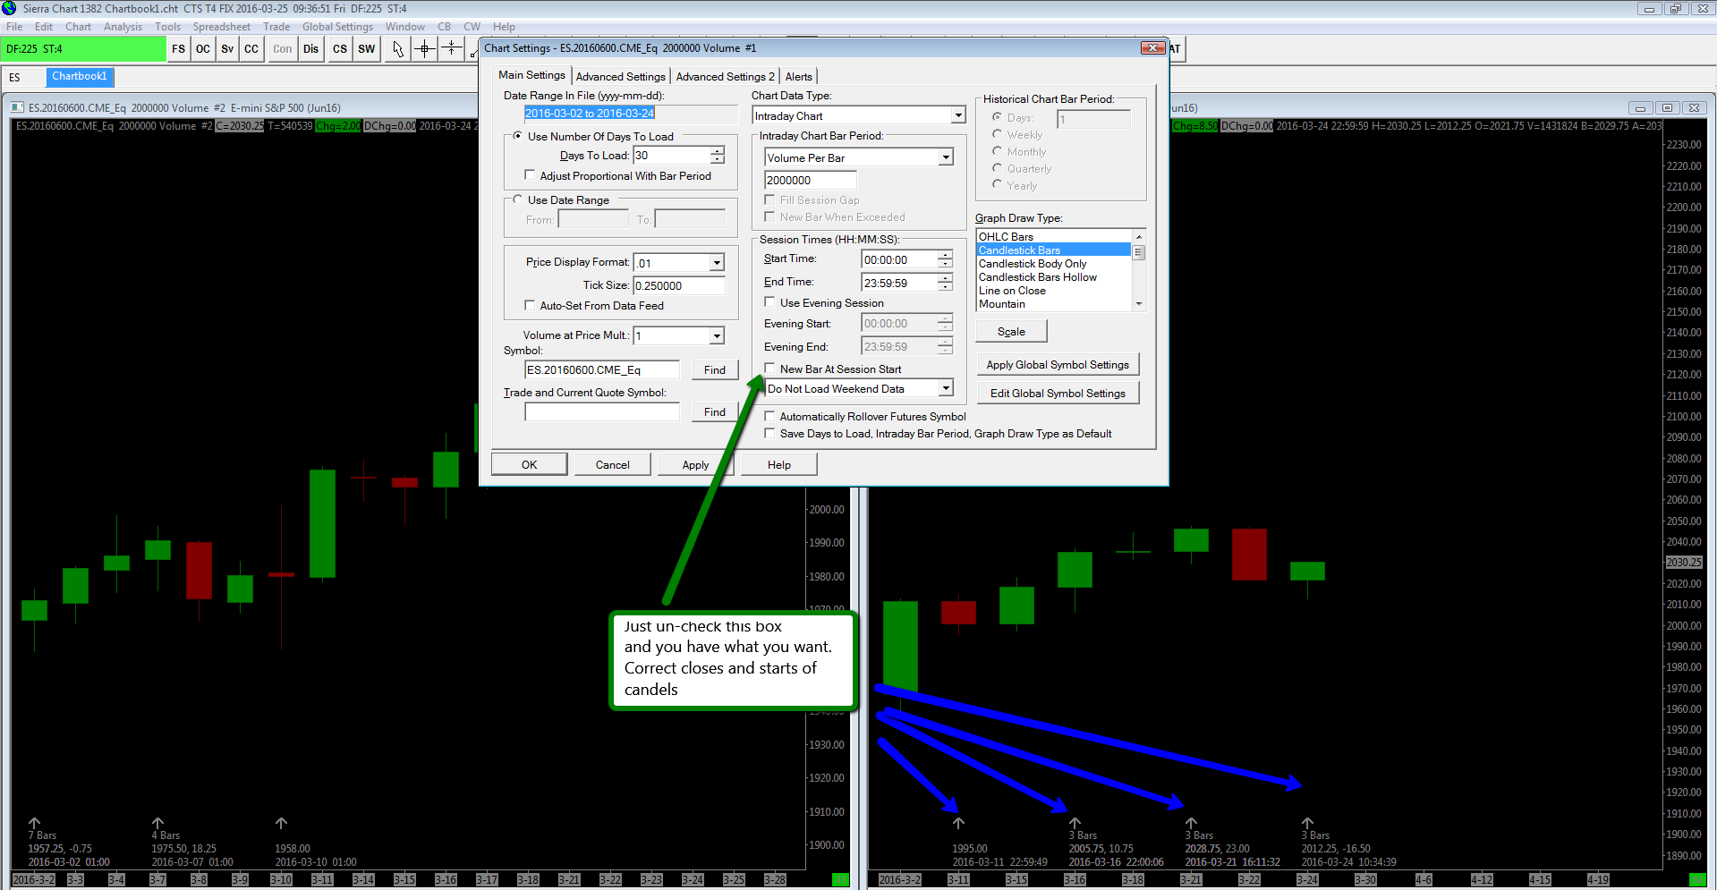
Task: Select the crosshair chart values tool
Action: pos(425,49)
